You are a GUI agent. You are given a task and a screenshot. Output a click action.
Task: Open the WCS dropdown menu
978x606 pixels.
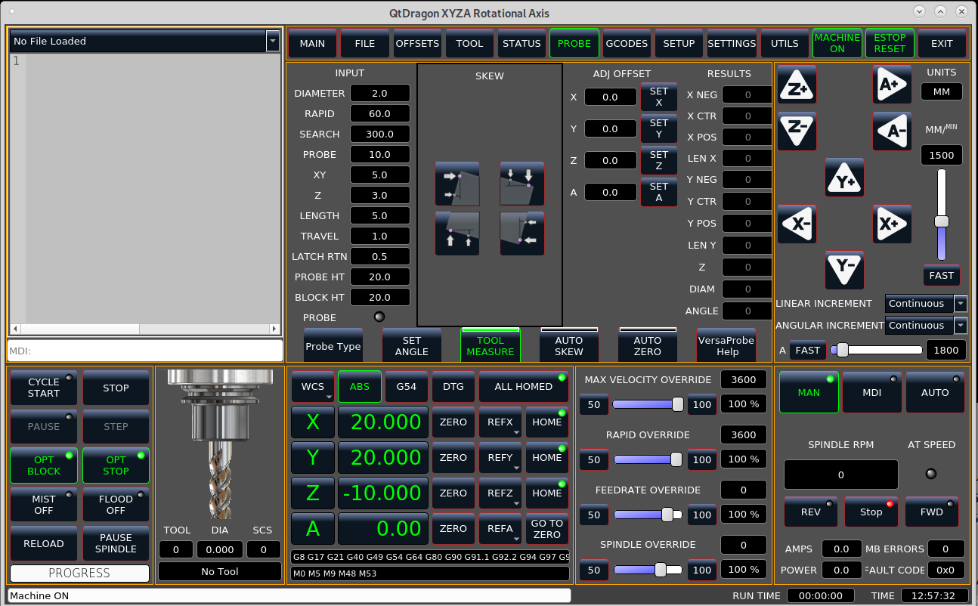pos(313,387)
